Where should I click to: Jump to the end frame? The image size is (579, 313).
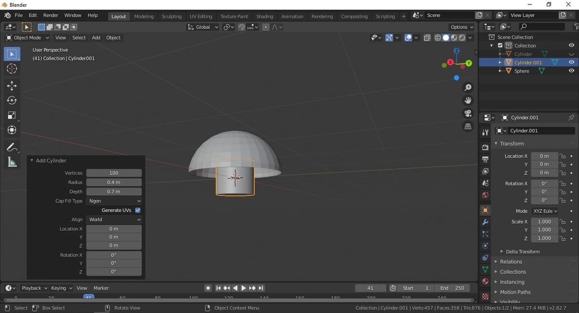(261, 288)
